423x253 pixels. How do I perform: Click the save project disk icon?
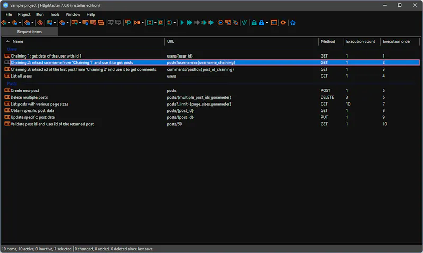point(27,23)
